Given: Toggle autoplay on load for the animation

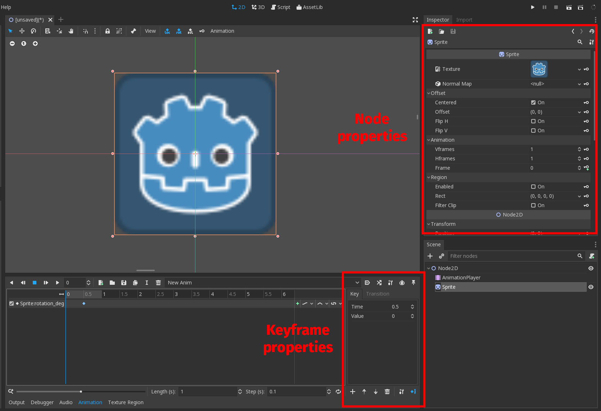Looking at the screenshot, I should coord(367,283).
